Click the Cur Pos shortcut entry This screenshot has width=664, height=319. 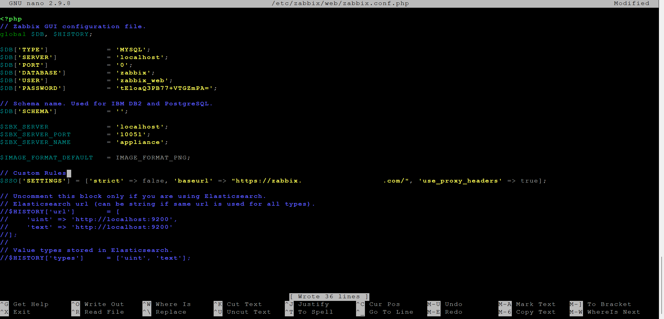(x=378, y=304)
